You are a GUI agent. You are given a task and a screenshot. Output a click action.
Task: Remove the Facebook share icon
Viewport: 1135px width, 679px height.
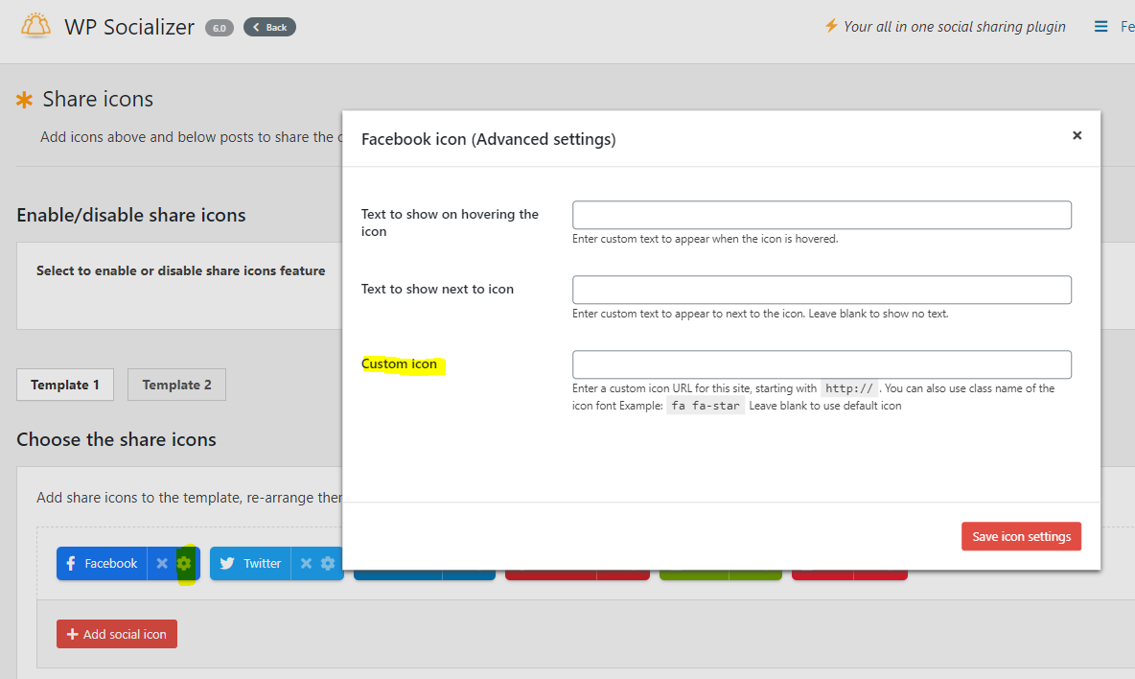click(162, 564)
